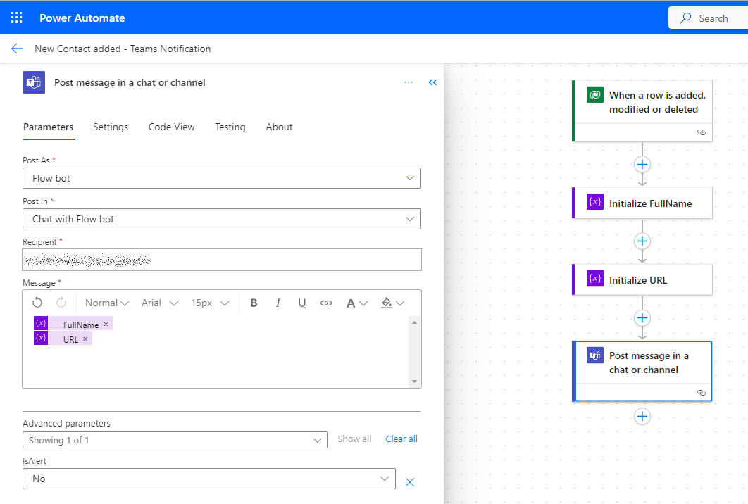Viewport: 748px width, 504px height.
Task: Click connection link icon on trigger card
Action: [702, 132]
